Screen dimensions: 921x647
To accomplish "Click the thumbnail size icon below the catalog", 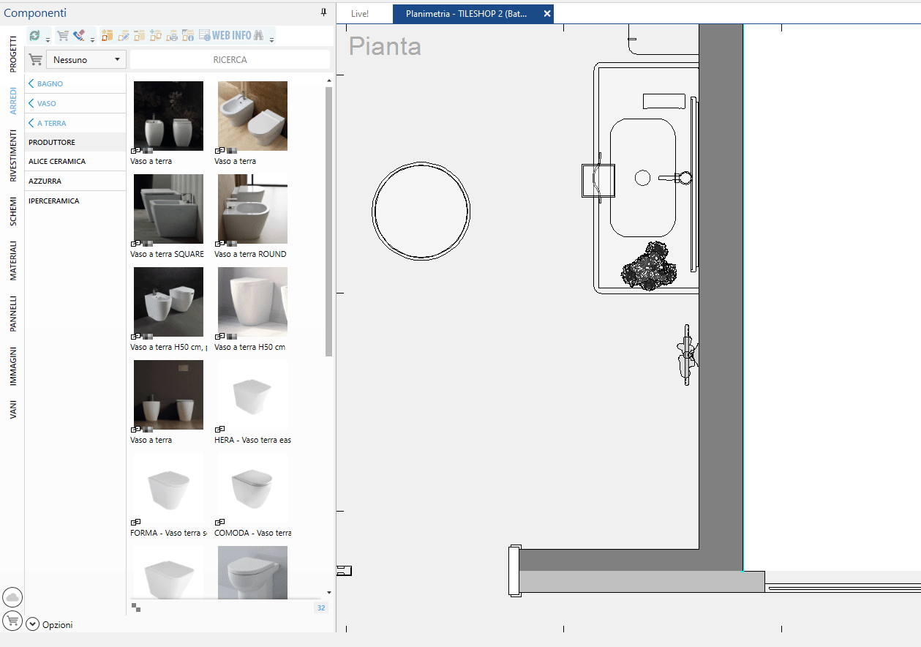I will (136, 607).
